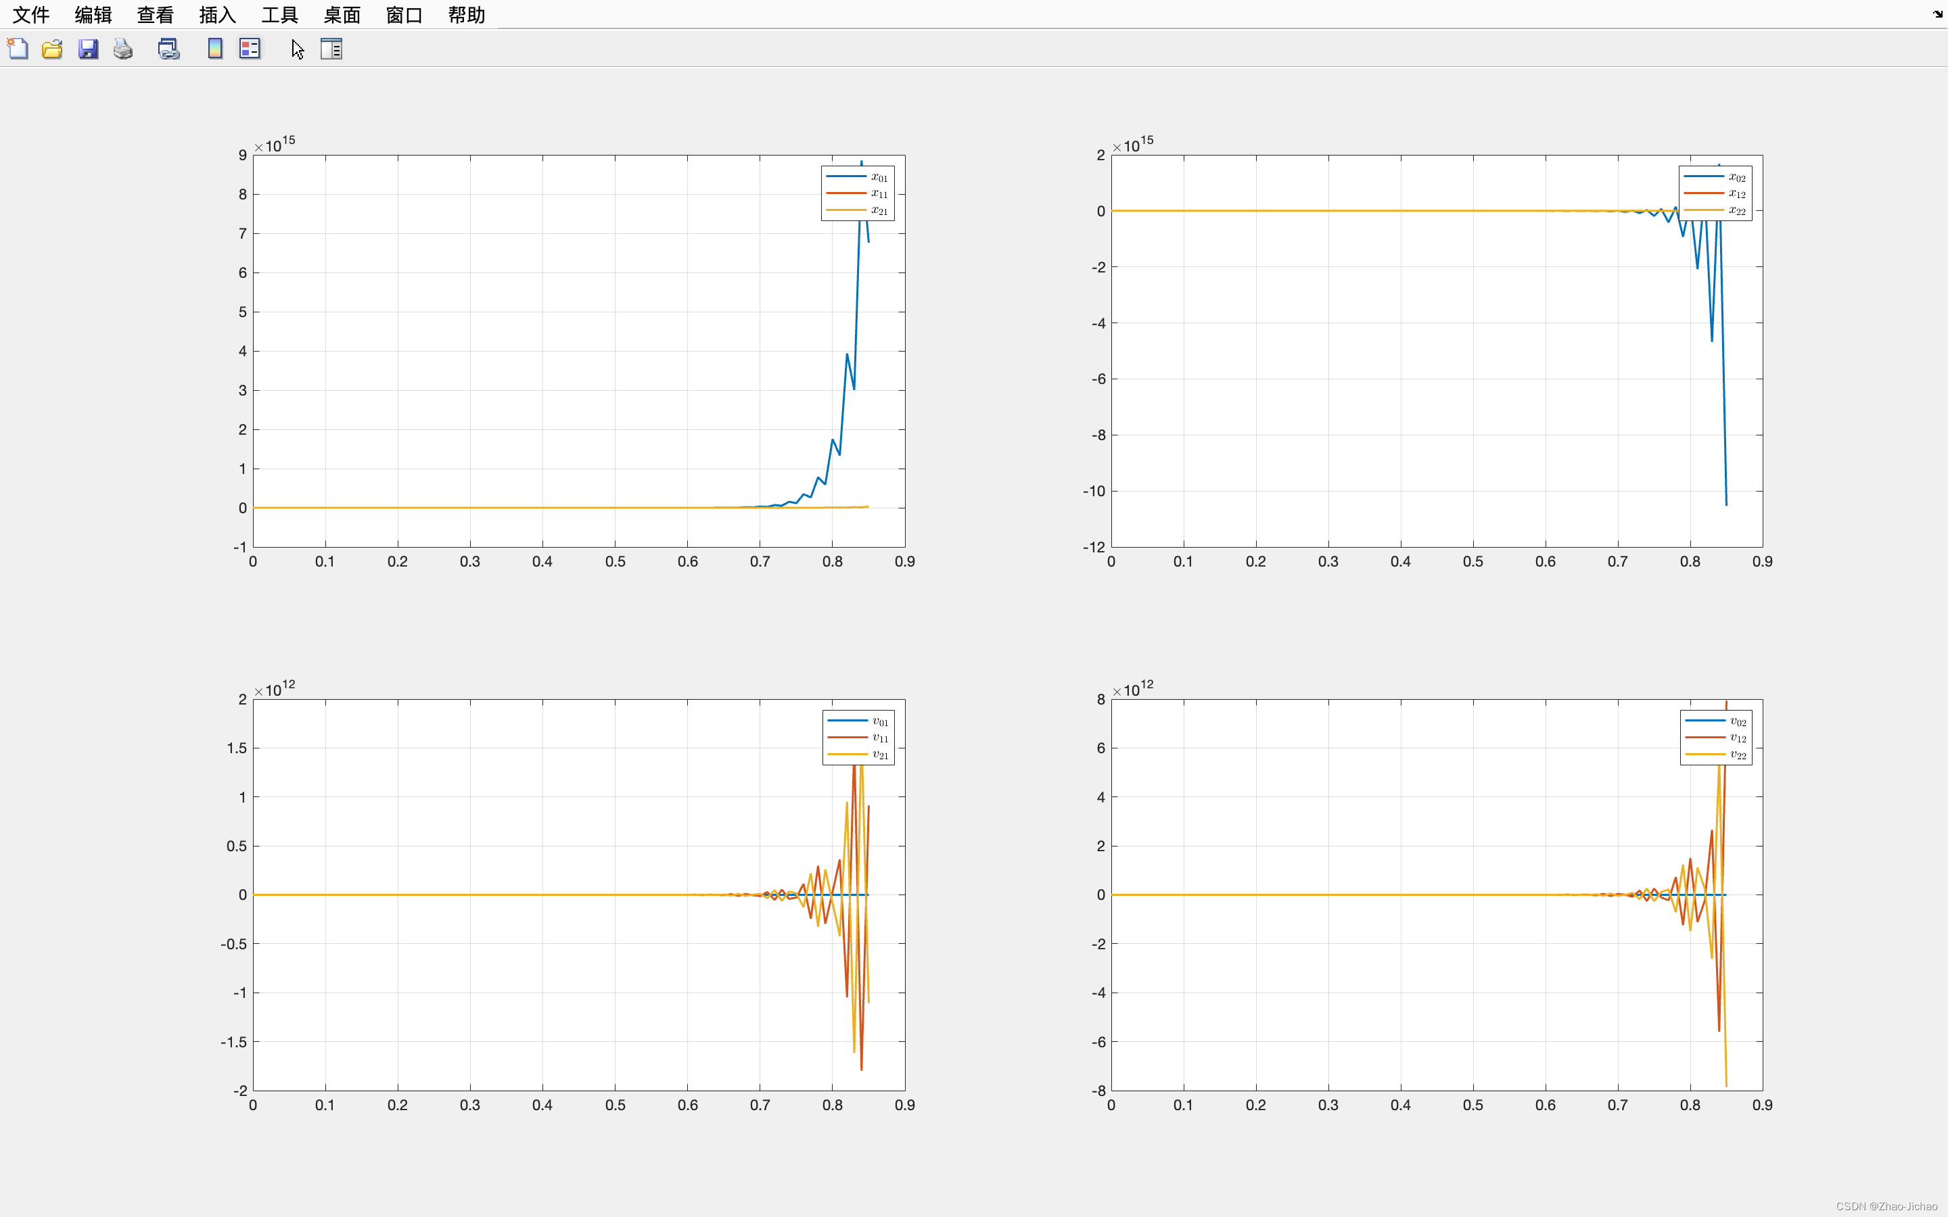Click the Open File folder icon
The width and height of the screenshot is (1948, 1217).
[x=52, y=49]
